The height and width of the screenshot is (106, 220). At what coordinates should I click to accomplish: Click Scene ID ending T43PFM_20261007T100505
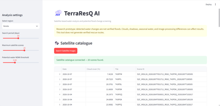coord(171,74)
